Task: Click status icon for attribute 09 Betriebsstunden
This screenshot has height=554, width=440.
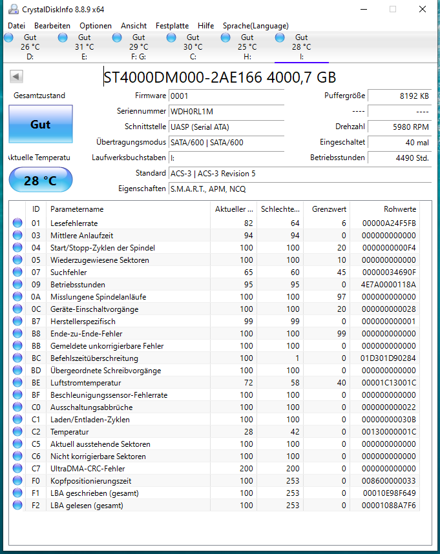Action: tap(17, 284)
